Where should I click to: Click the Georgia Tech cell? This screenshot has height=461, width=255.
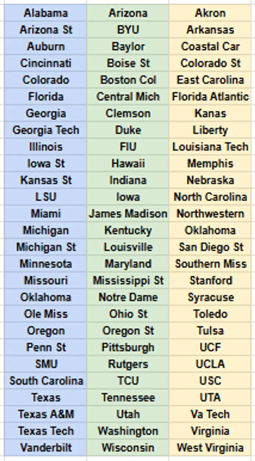(x=46, y=130)
